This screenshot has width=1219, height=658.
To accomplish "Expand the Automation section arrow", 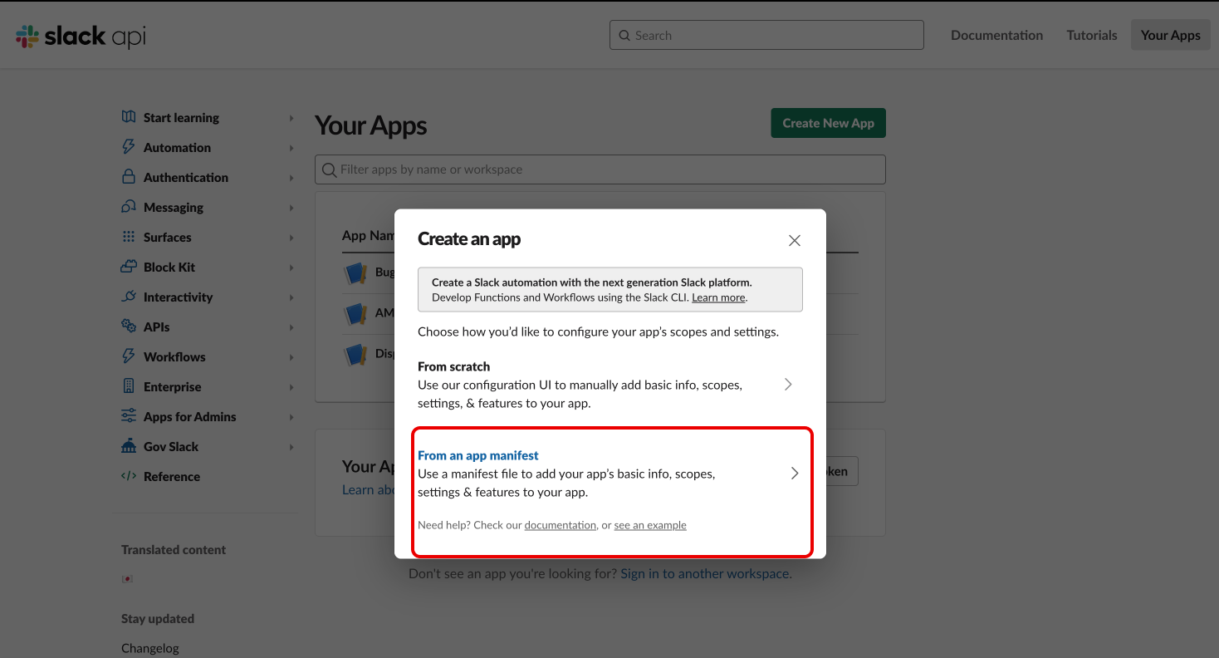I will click(x=291, y=148).
